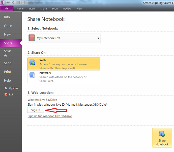Click the Share Notebook button
174x152 pixels.
[x=162, y=138]
